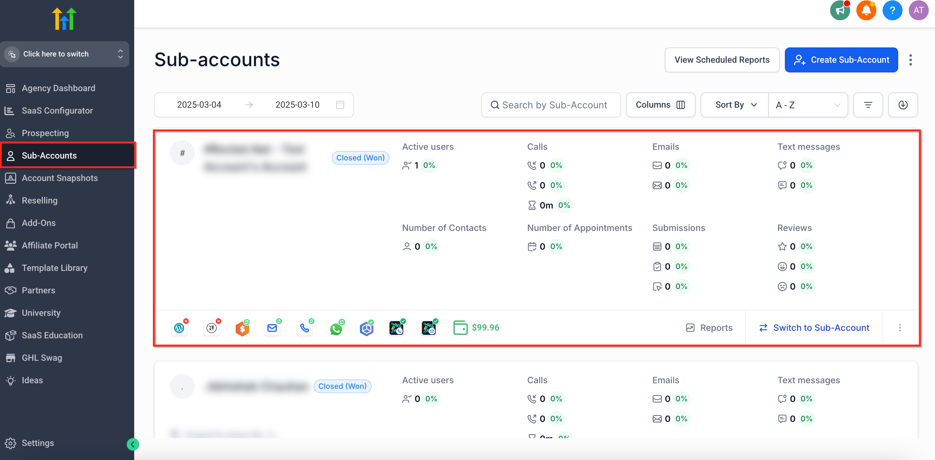Click the WordPress integration icon

pyautogui.click(x=179, y=328)
